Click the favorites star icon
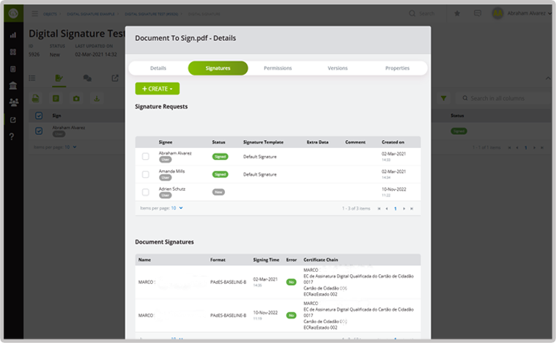556x343 pixels. (457, 13)
